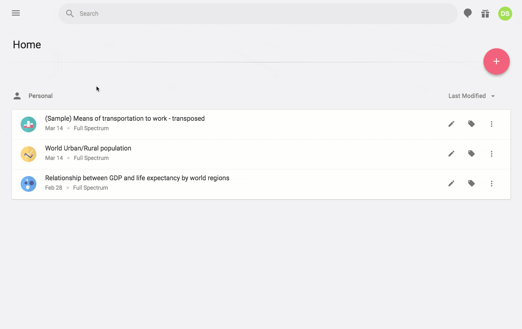This screenshot has width=522, height=329.
Task: Open "Relationship between GDP and life expectancy" link
Action: click(137, 178)
